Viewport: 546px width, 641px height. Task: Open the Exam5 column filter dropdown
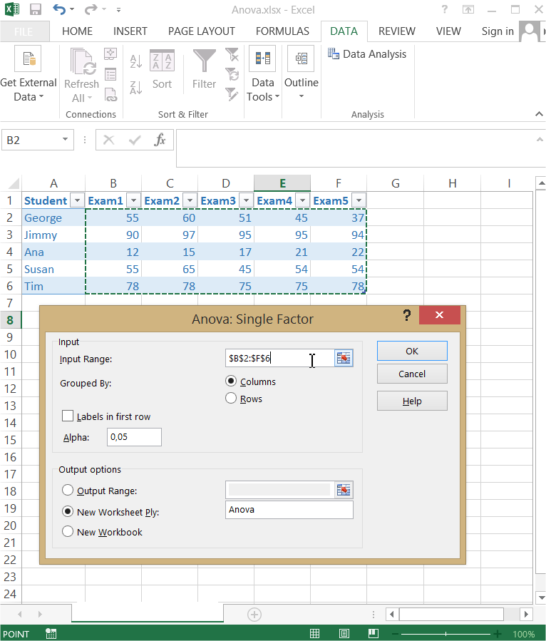point(359,201)
